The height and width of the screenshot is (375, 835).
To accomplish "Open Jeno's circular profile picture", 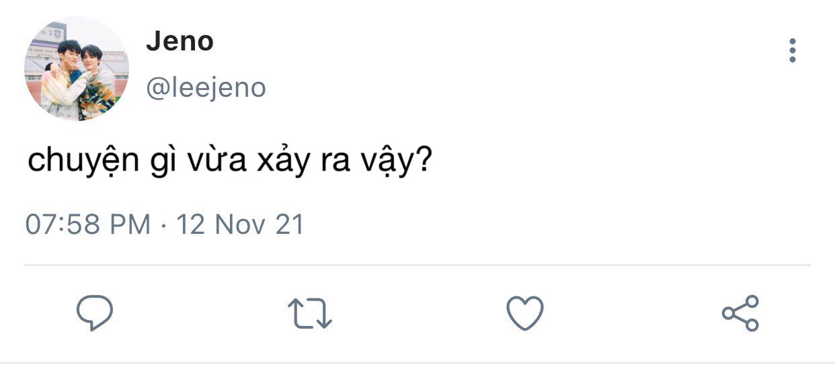I will coord(77,69).
